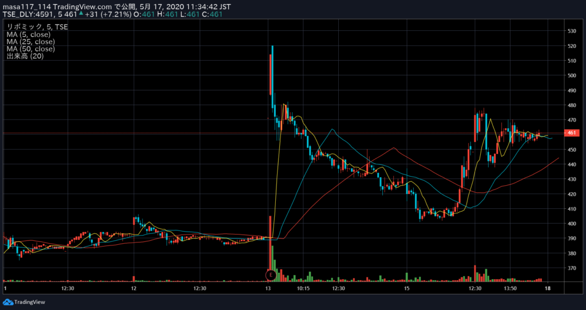This screenshot has height=310, width=586.
Task: Open the TradingView cloud logo icon
Action: click(x=7, y=302)
